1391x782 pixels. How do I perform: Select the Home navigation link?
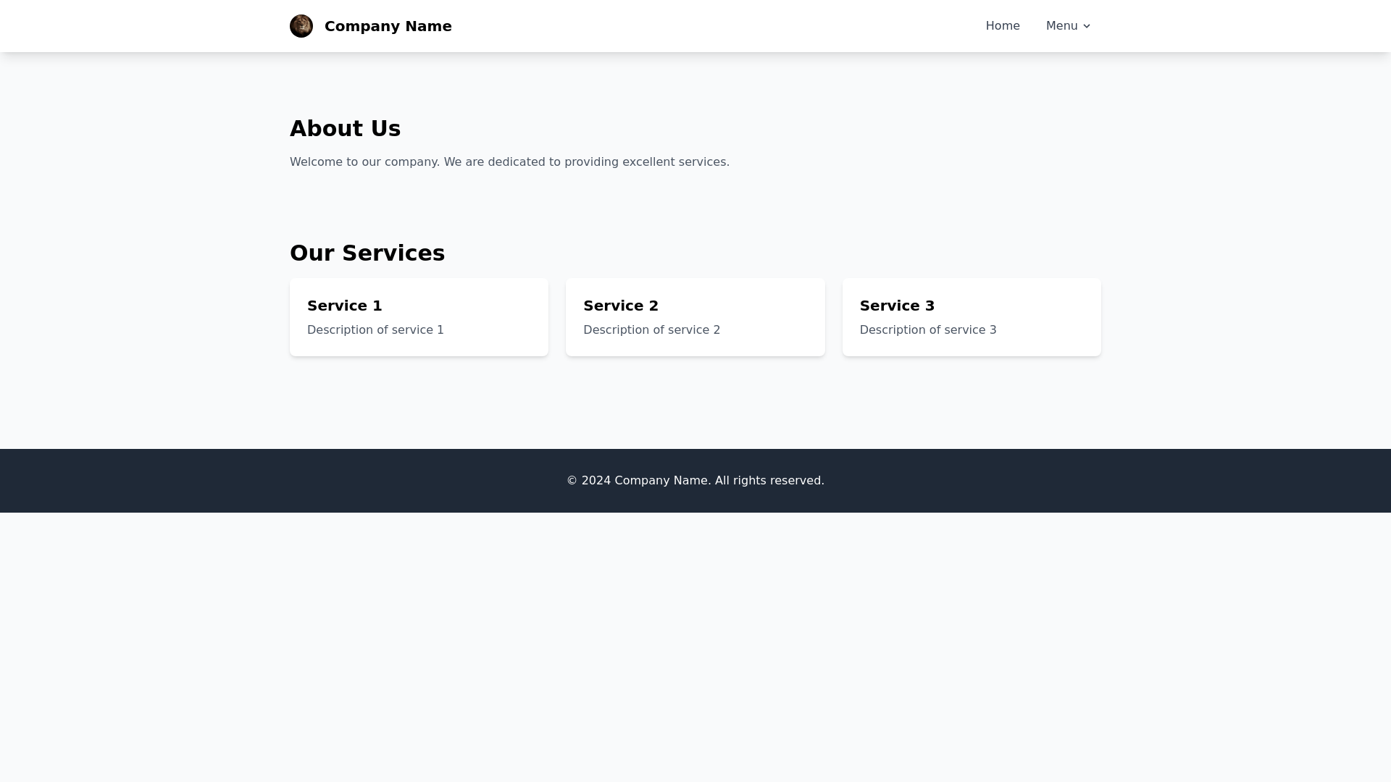point(1003,25)
